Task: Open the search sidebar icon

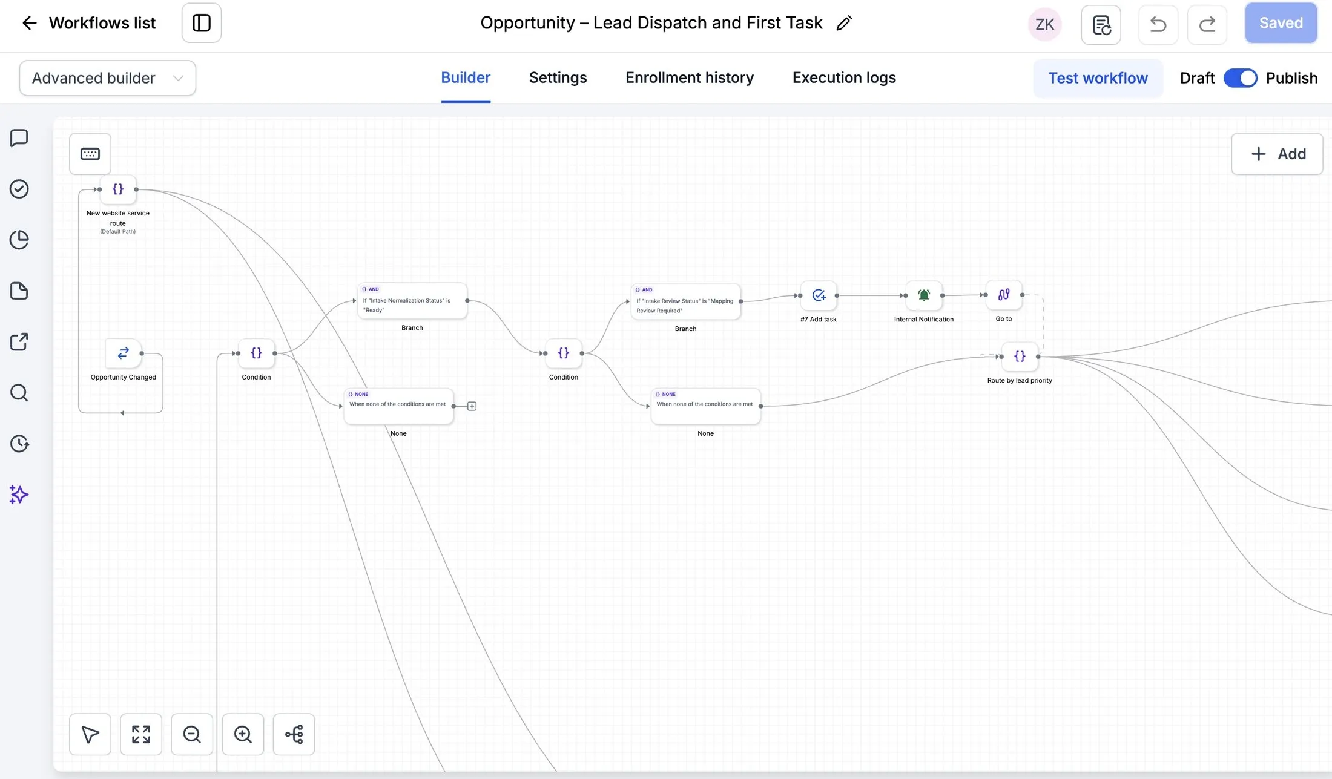Action: [19, 393]
